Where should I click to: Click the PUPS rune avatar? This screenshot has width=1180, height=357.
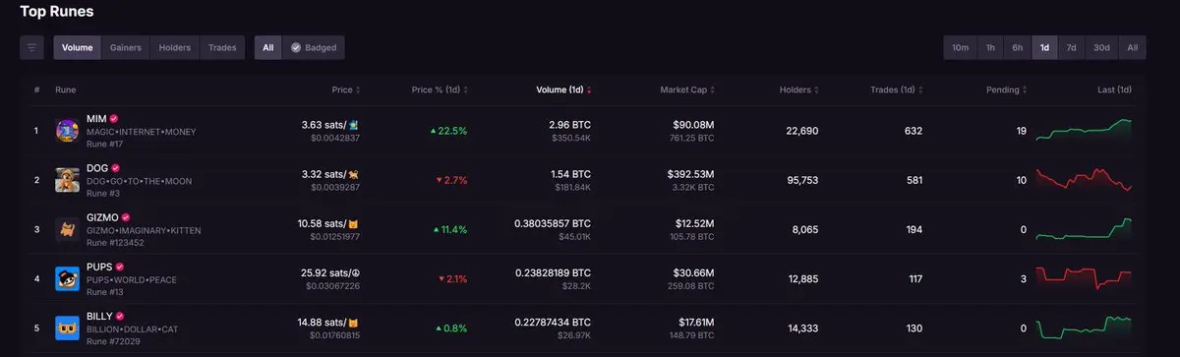coord(67,278)
